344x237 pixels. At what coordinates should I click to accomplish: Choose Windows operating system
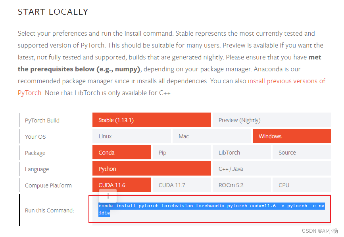coord(292,136)
